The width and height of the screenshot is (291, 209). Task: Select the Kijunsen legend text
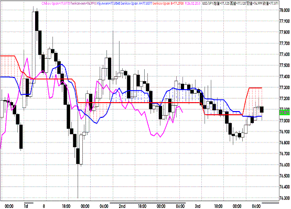tap(109, 3)
